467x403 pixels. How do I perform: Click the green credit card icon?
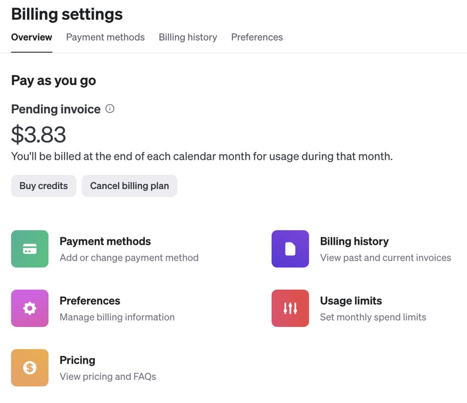(30, 249)
